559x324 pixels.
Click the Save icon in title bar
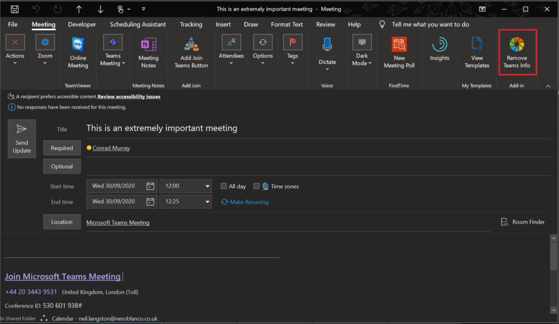pos(15,9)
